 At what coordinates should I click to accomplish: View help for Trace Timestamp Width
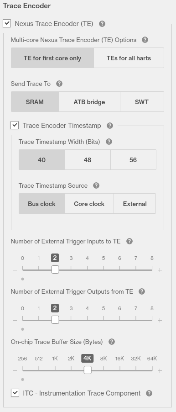coord(109,142)
